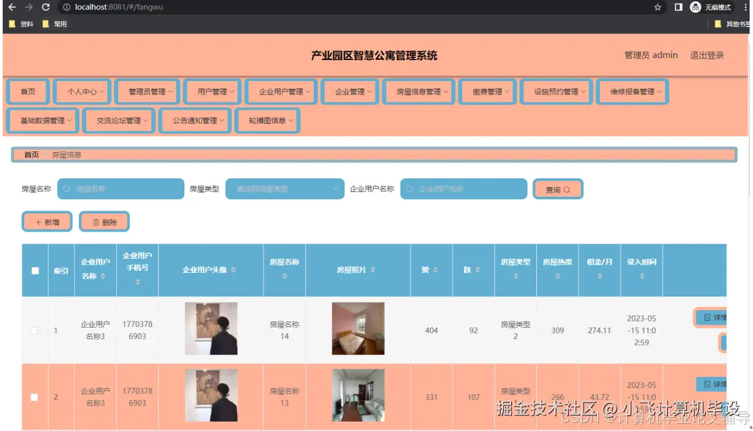Check the row 1 checkbox for 房屋名称14

point(34,330)
